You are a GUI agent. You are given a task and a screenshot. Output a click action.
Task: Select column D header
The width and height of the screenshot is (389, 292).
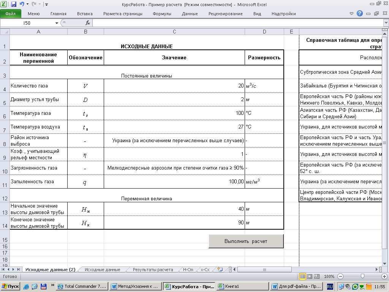click(264, 32)
